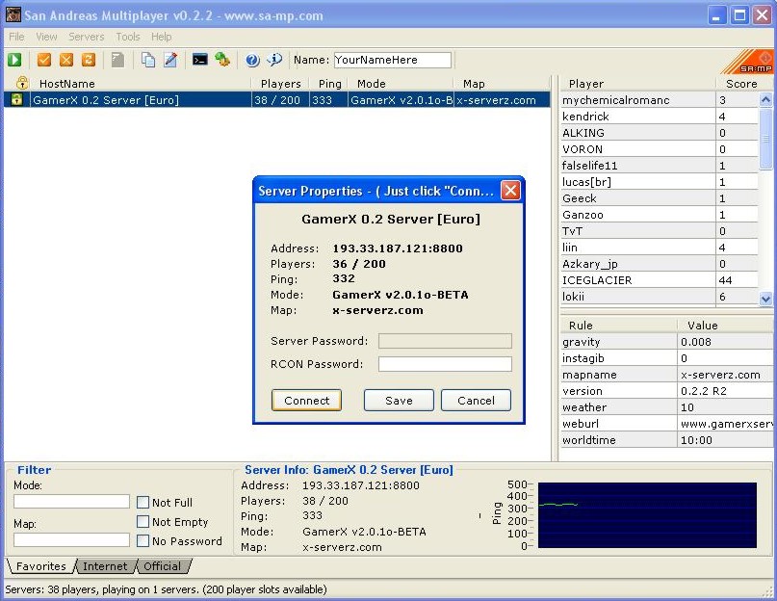Open Server Properties via the pencil toolbar icon
Viewport: 777px width, 601px height.
(x=170, y=60)
